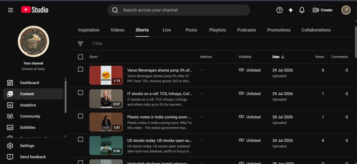Tick the checkbox for Plastic notes short
Image resolution: width=357 pixels, height=164 pixels.
[x=80, y=116]
